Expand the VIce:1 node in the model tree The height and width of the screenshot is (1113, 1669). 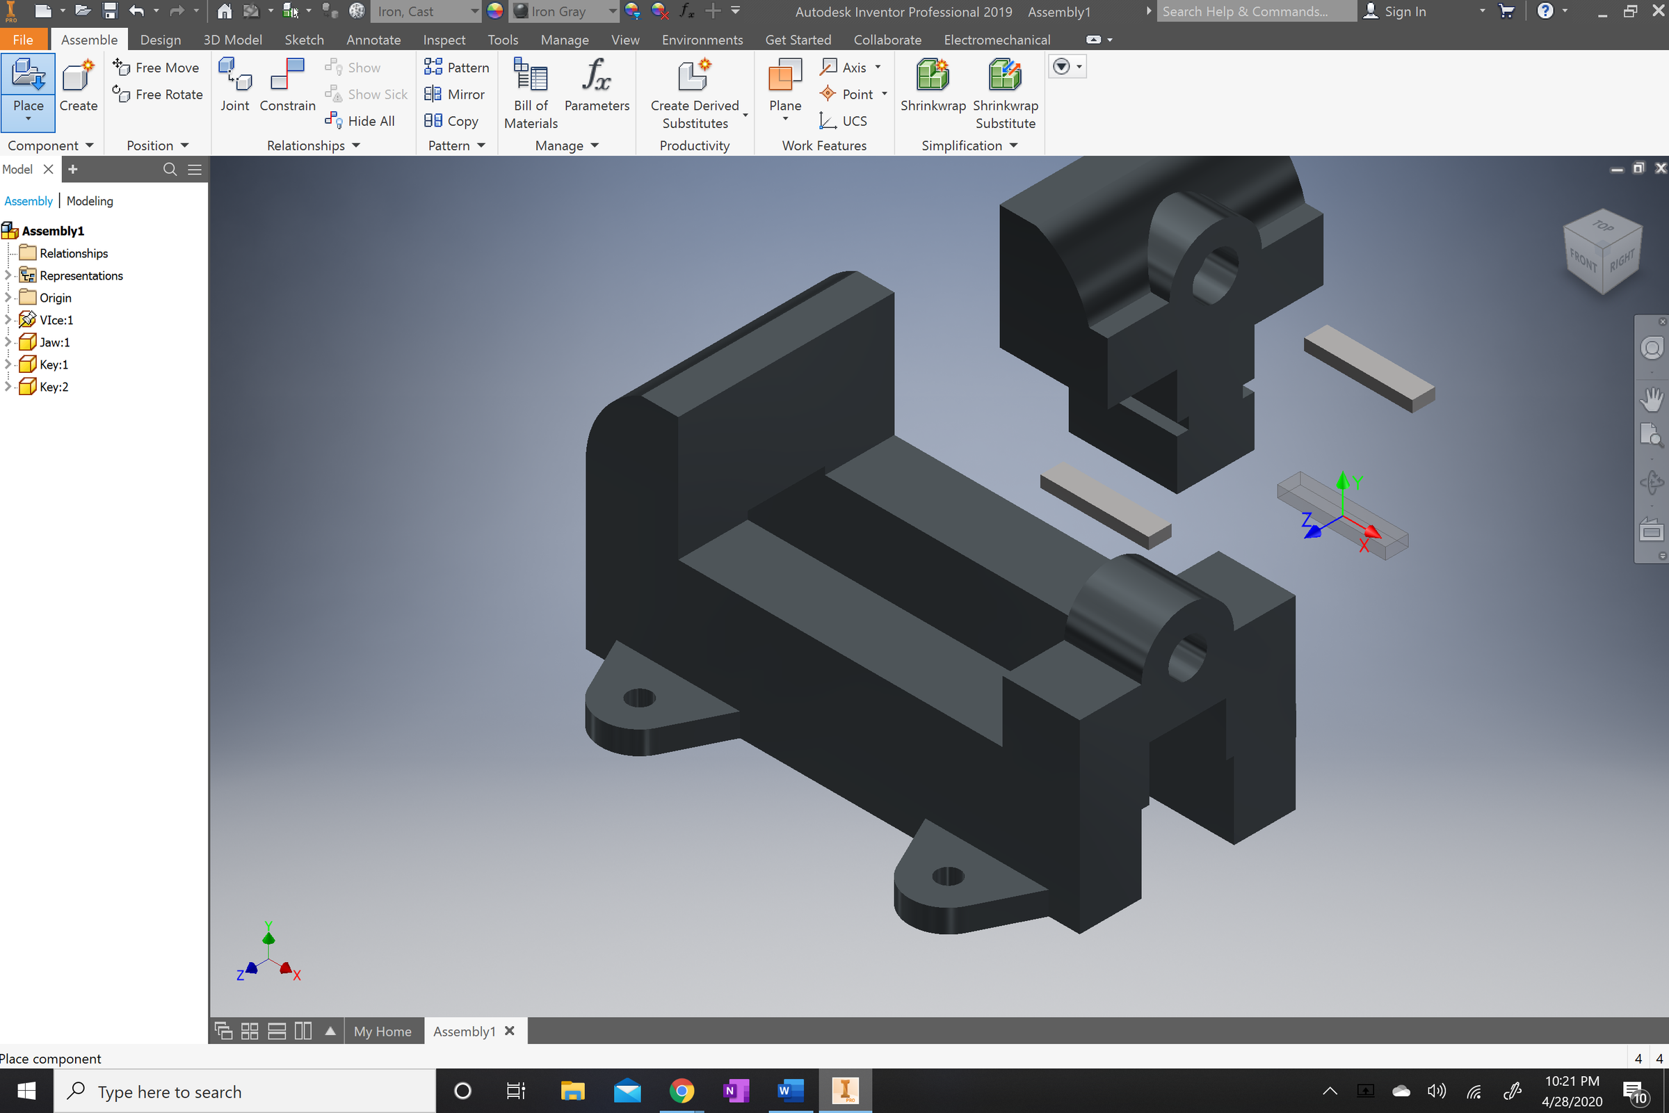pos(8,319)
